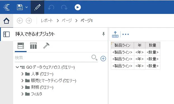
Task: Switch to the Data items table tab icon
Action: click(33, 46)
